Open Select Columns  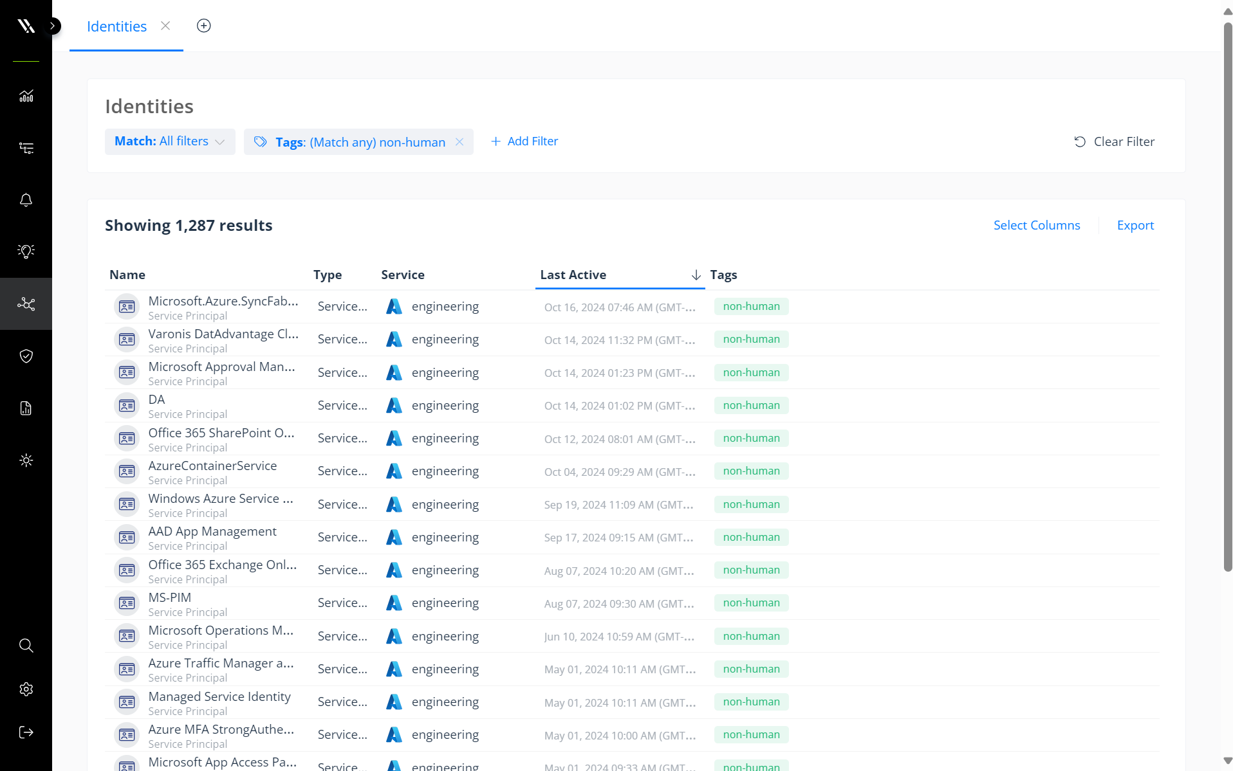click(x=1036, y=225)
